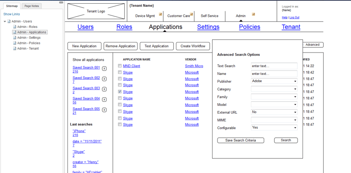Screen dimensions: 351x173
Task: Click Show all applications
Action: [x=88, y=60]
